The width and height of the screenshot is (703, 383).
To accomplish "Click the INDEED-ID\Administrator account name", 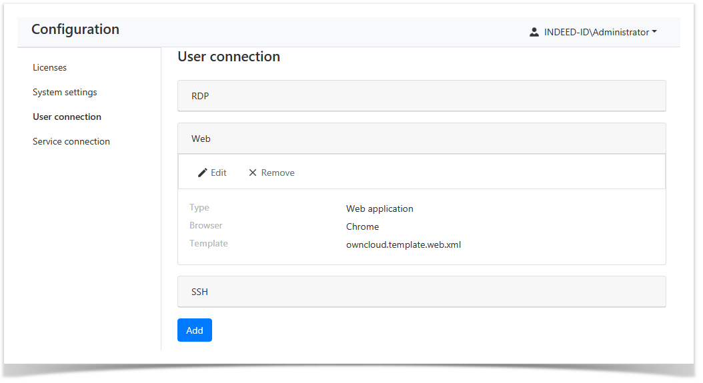I will point(596,32).
